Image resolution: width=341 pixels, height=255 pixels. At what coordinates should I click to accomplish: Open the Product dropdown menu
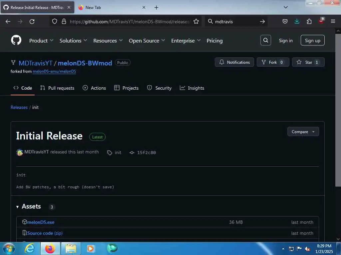(41, 41)
